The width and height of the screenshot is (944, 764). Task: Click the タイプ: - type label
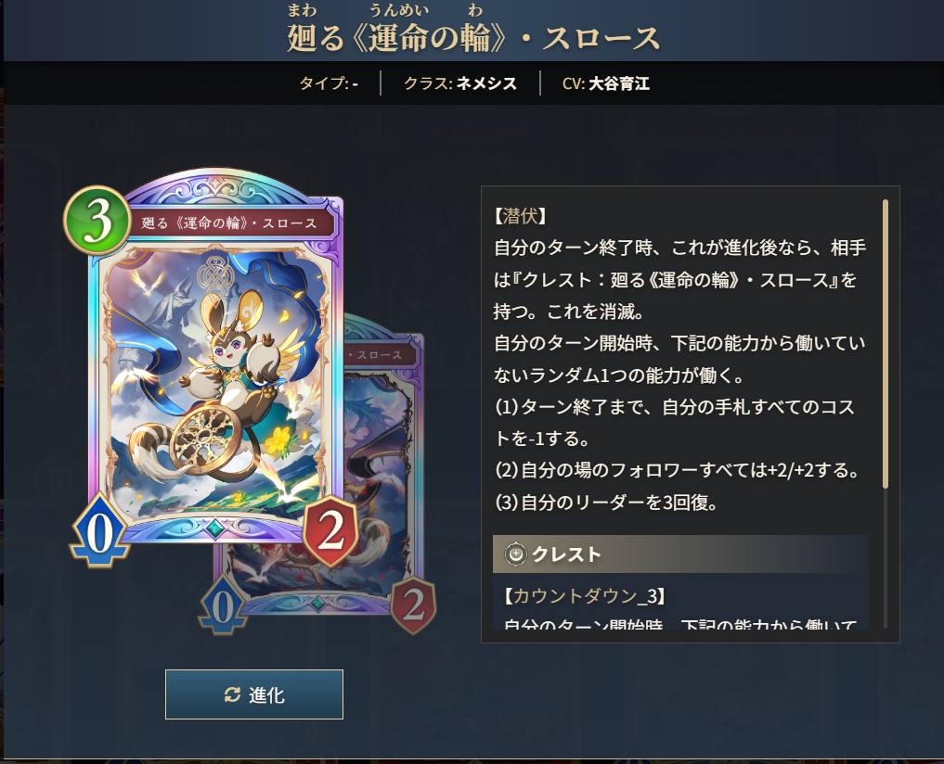[329, 83]
